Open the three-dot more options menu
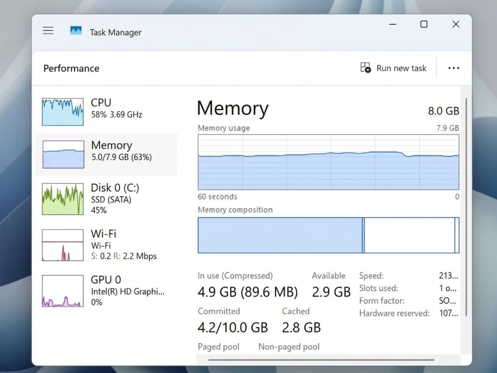Viewport: 497px width, 373px height. [x=454, y=68]
